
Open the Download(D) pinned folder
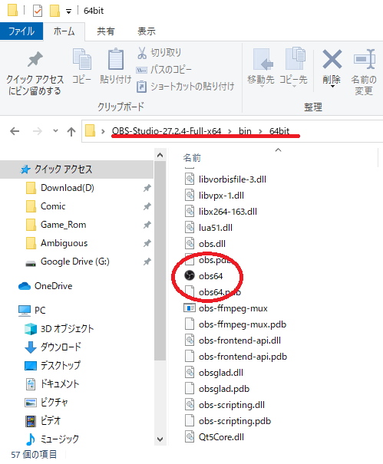tap(60, 188)
